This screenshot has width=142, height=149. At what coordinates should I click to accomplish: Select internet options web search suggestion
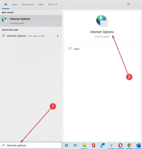point(31,36)
